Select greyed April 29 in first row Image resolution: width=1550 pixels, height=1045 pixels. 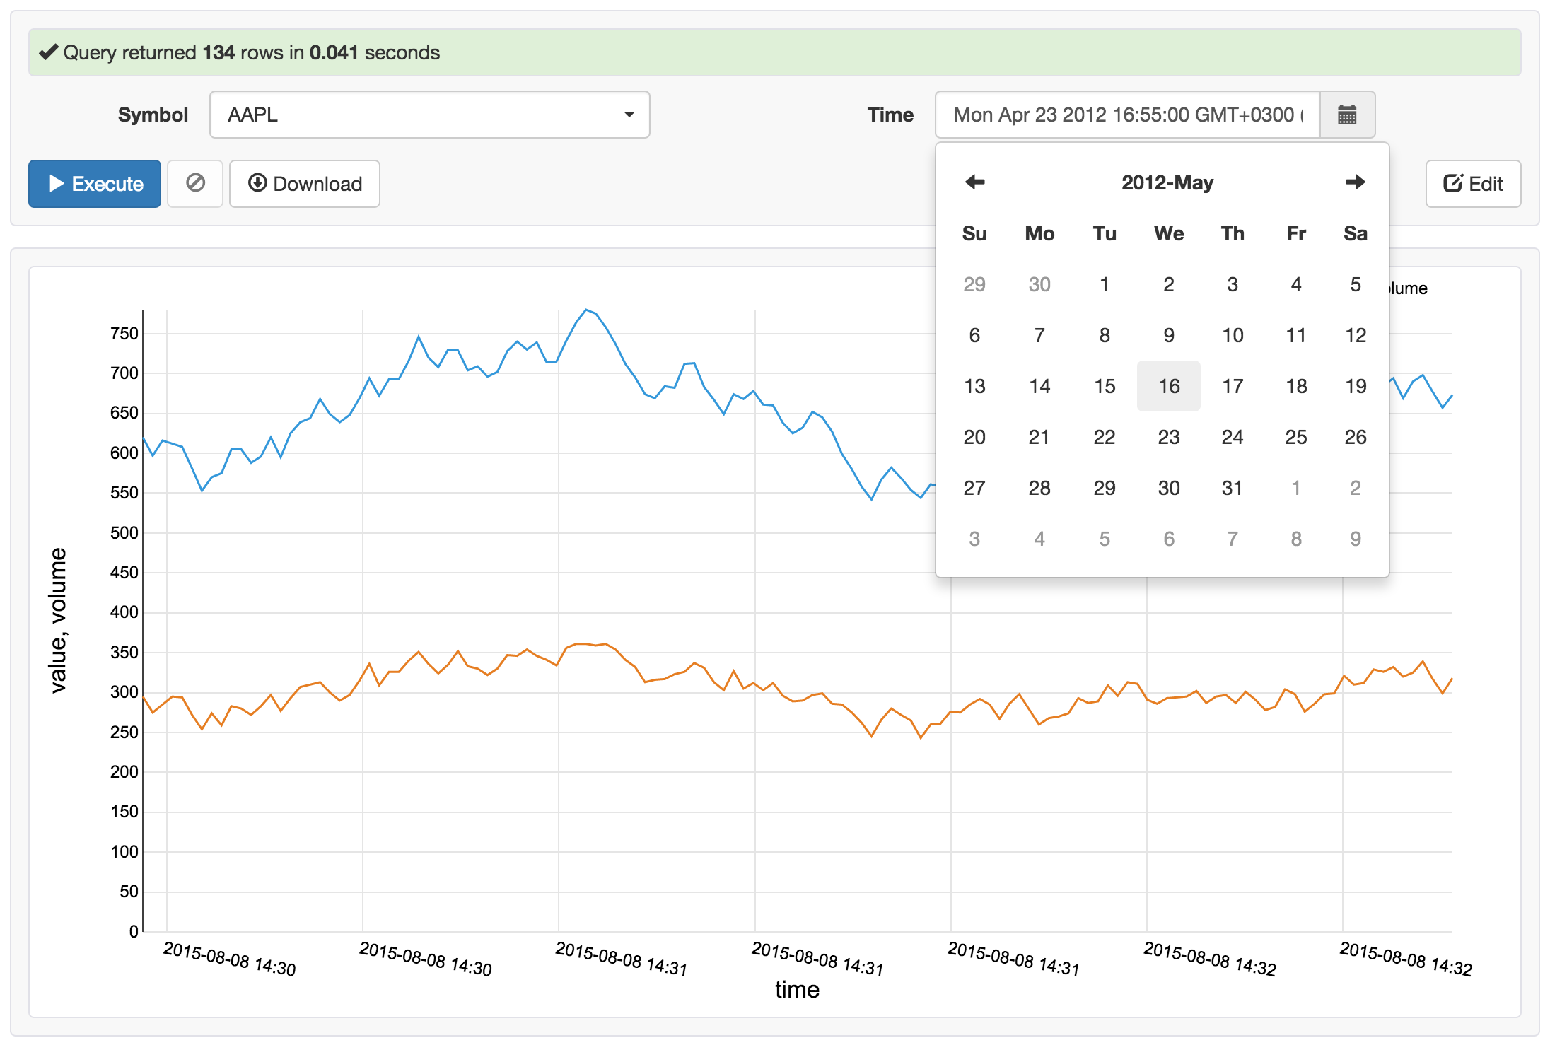[x=974, y=284]
